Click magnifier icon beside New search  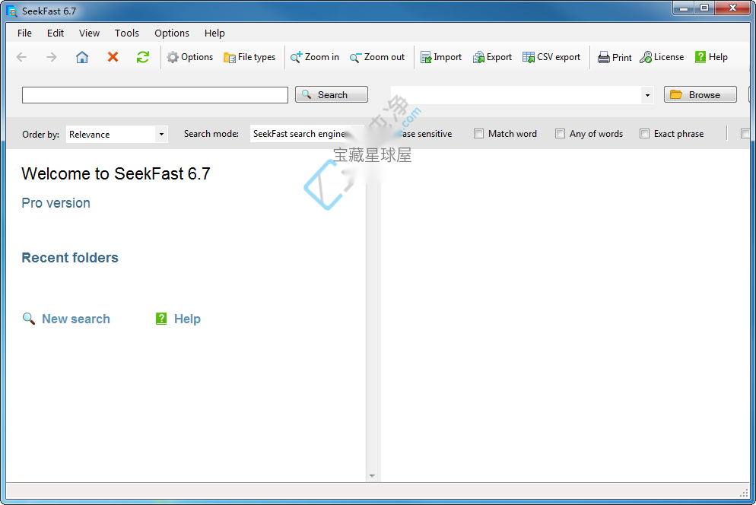(29, 319)
